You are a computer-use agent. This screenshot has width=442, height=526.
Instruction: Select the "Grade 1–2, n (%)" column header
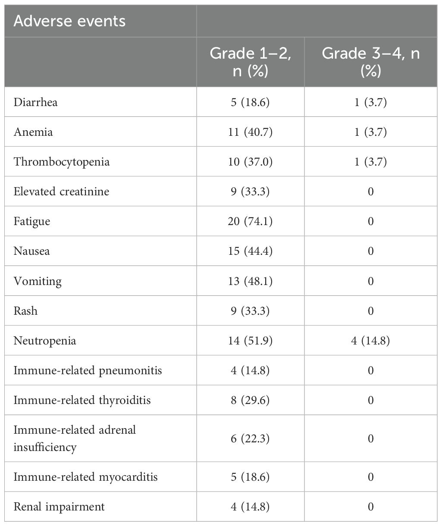pos(250,62)
